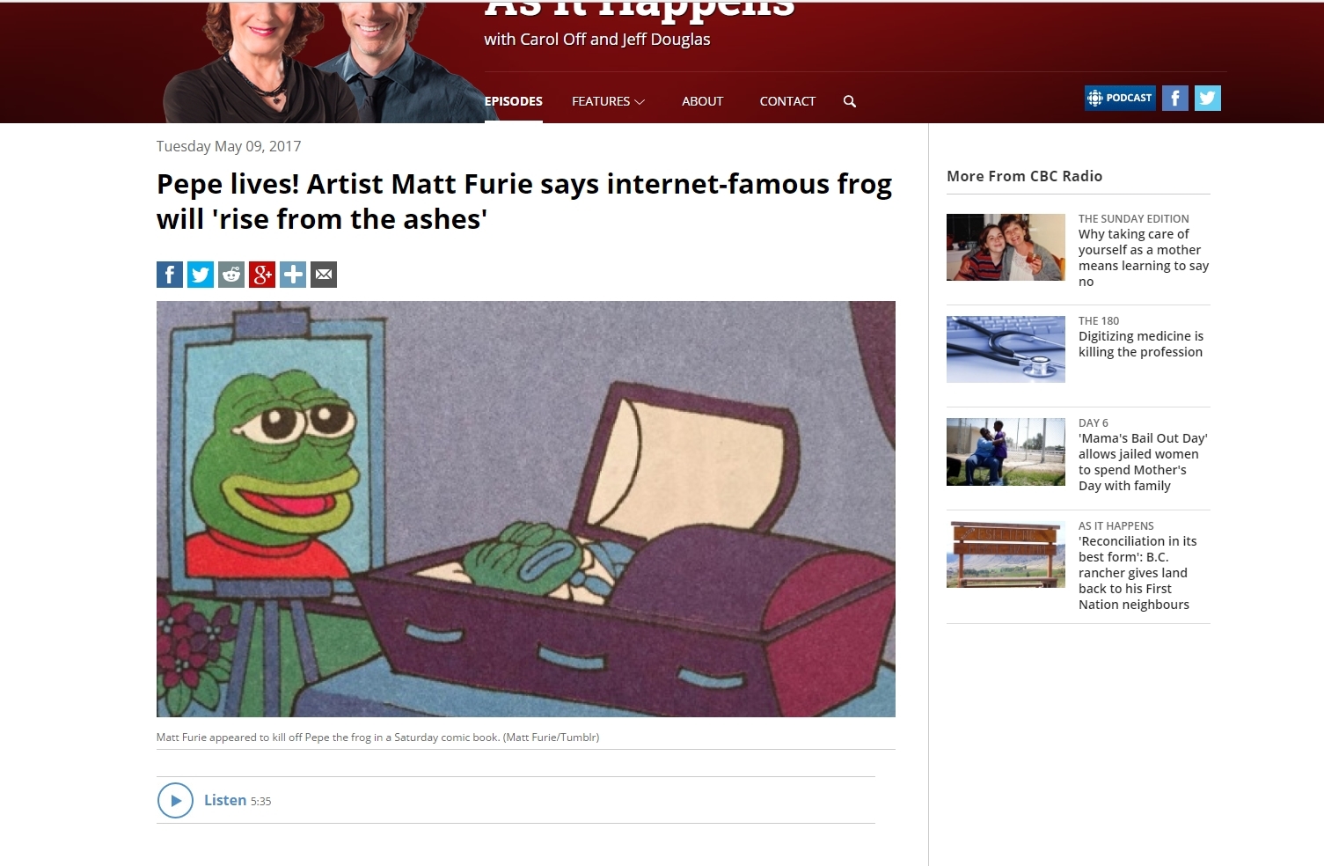Viewport: 1324px width, 866px height.
Task: Share the article on Reddit
Action: (231, 275)
